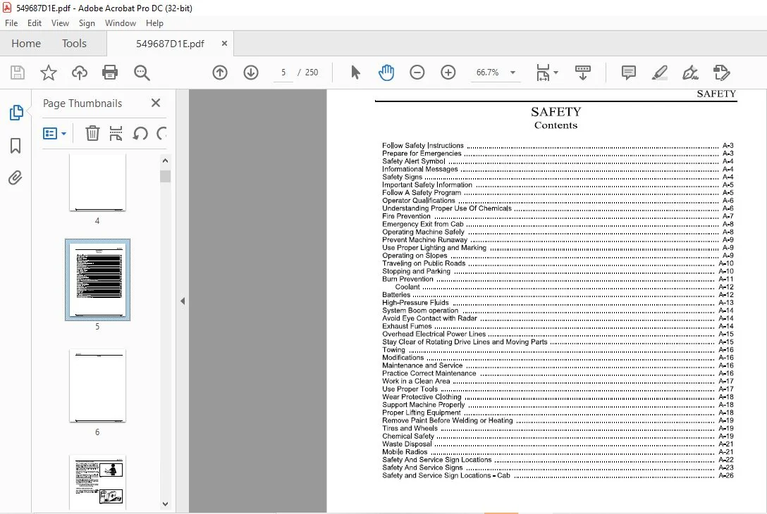
Task: Open the Edit menu
Action: point(35,23)
